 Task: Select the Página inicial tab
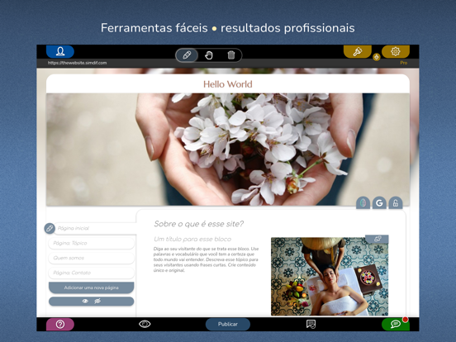[x=94, y=228]
